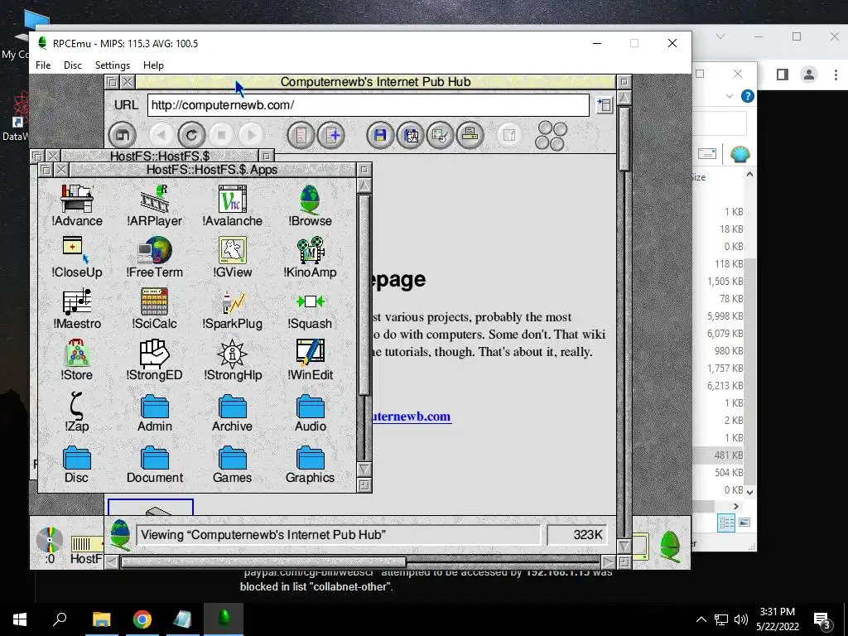
Task: Select the !CloseUp magnifier app
Action: coord(77,257)
